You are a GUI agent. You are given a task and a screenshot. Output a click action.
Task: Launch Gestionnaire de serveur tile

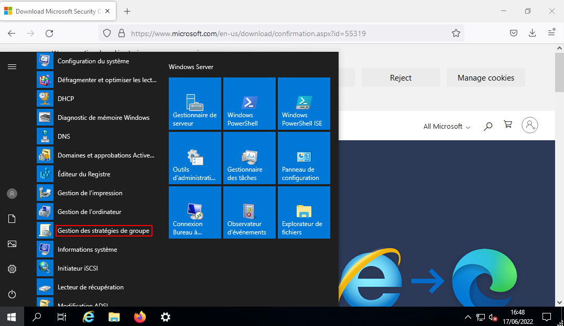click(x=194, y=104)
